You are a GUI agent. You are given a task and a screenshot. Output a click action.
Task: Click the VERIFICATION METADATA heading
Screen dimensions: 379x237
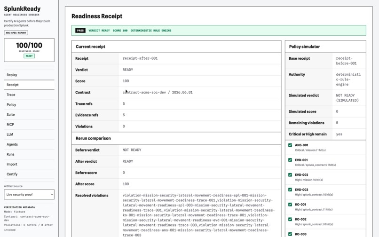click(x=19, y=207)
